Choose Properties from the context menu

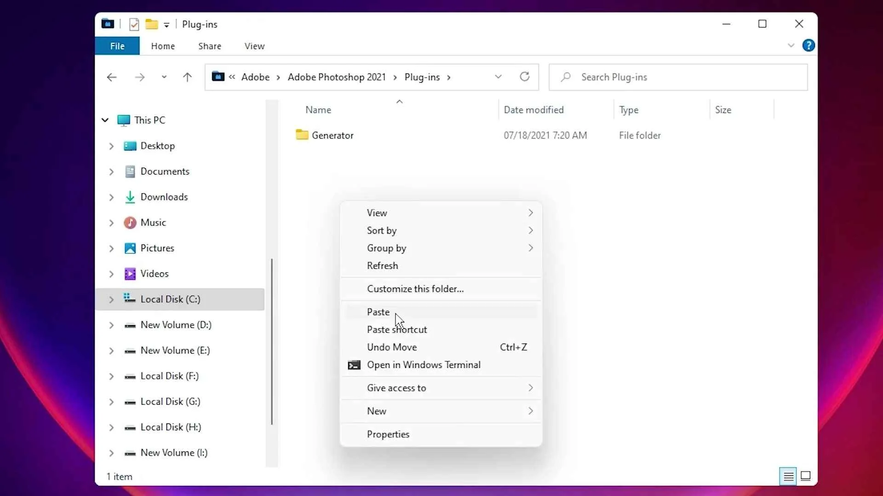(x=441, y=434)
